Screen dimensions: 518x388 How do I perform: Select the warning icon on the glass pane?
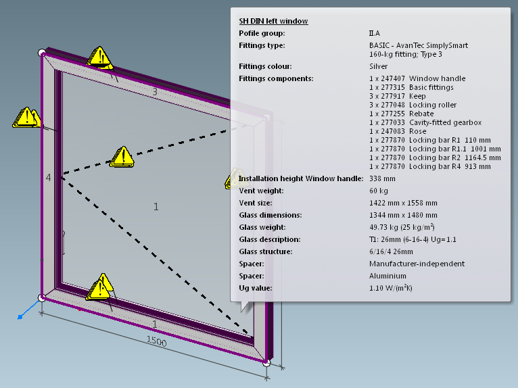pos(122,156)
